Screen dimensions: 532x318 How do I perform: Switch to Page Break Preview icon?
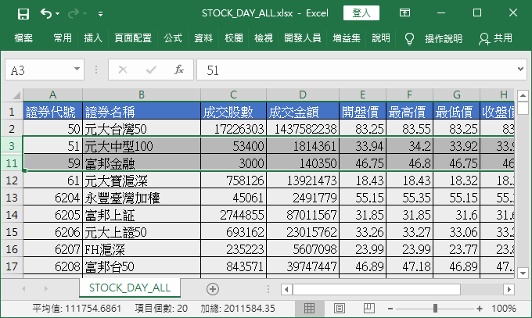pyautogui.click(x=369, y=308)
